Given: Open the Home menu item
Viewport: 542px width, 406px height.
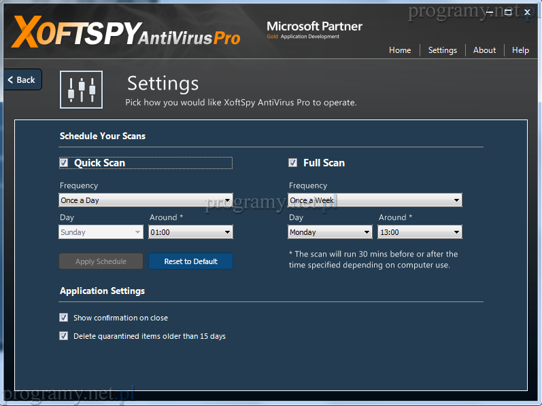Looking at the screenshot, I should [x=400, y=50].
